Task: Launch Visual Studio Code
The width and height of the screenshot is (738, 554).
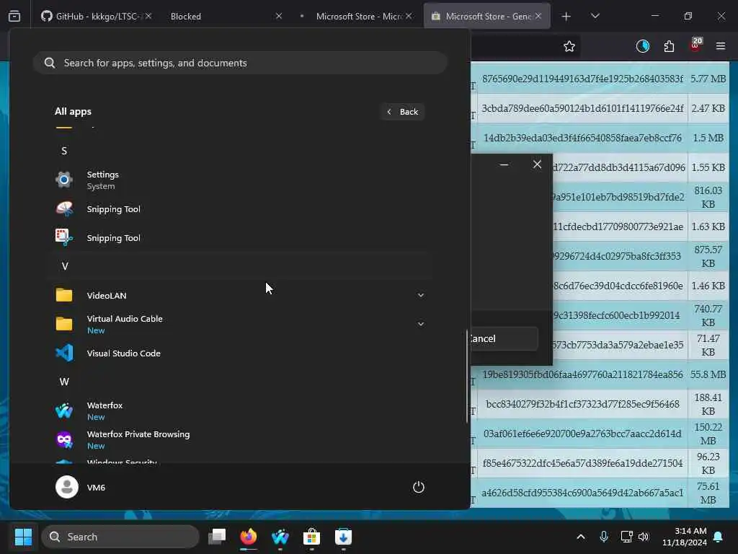Action: pos(240,353)
